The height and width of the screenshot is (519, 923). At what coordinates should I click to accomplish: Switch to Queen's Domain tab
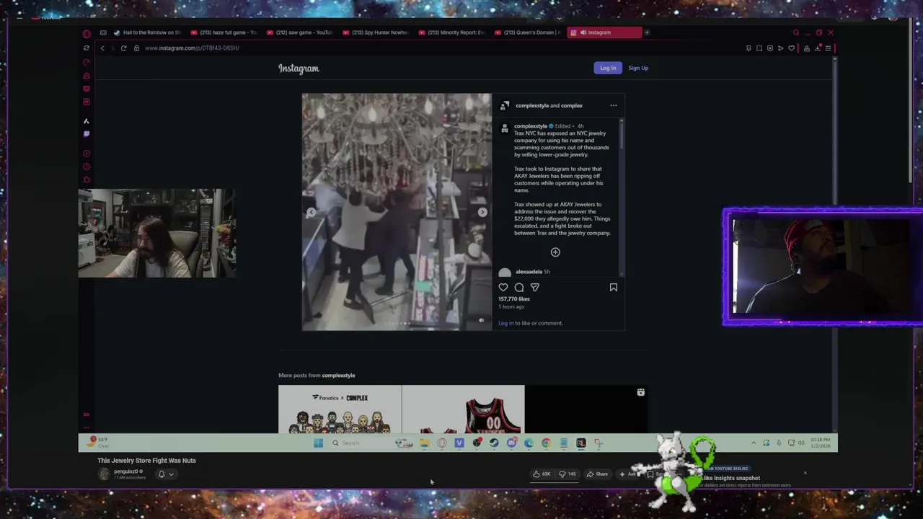pyautogui.click(x=528, y=32)
